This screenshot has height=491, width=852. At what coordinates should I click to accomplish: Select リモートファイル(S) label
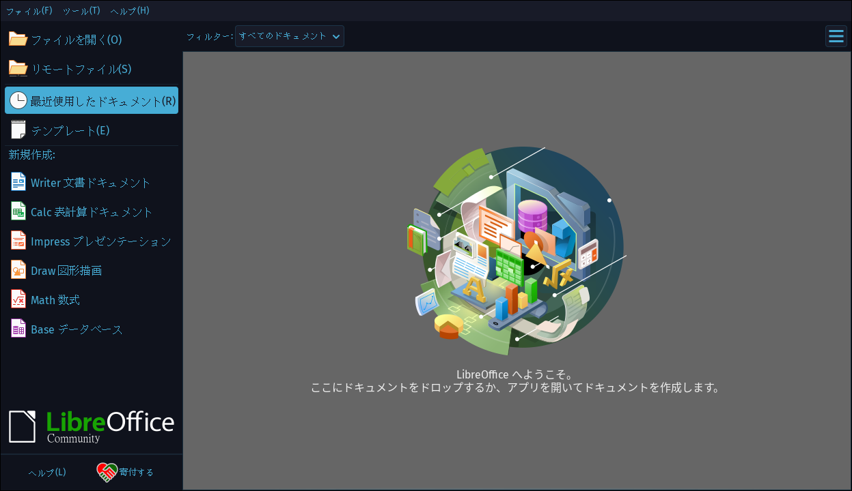[x=81, y=69]
